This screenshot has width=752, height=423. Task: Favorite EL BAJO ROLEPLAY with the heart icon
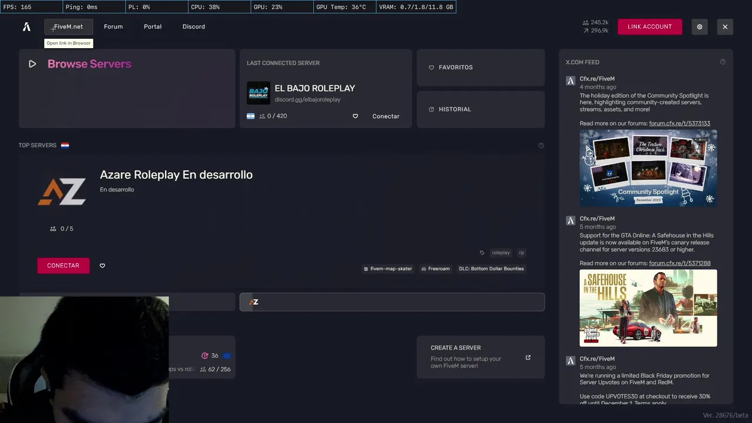pos(355,116)
